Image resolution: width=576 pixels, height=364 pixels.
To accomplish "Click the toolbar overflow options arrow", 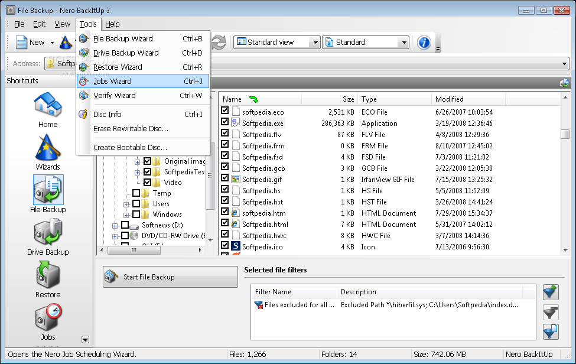I will pos(438,49).
